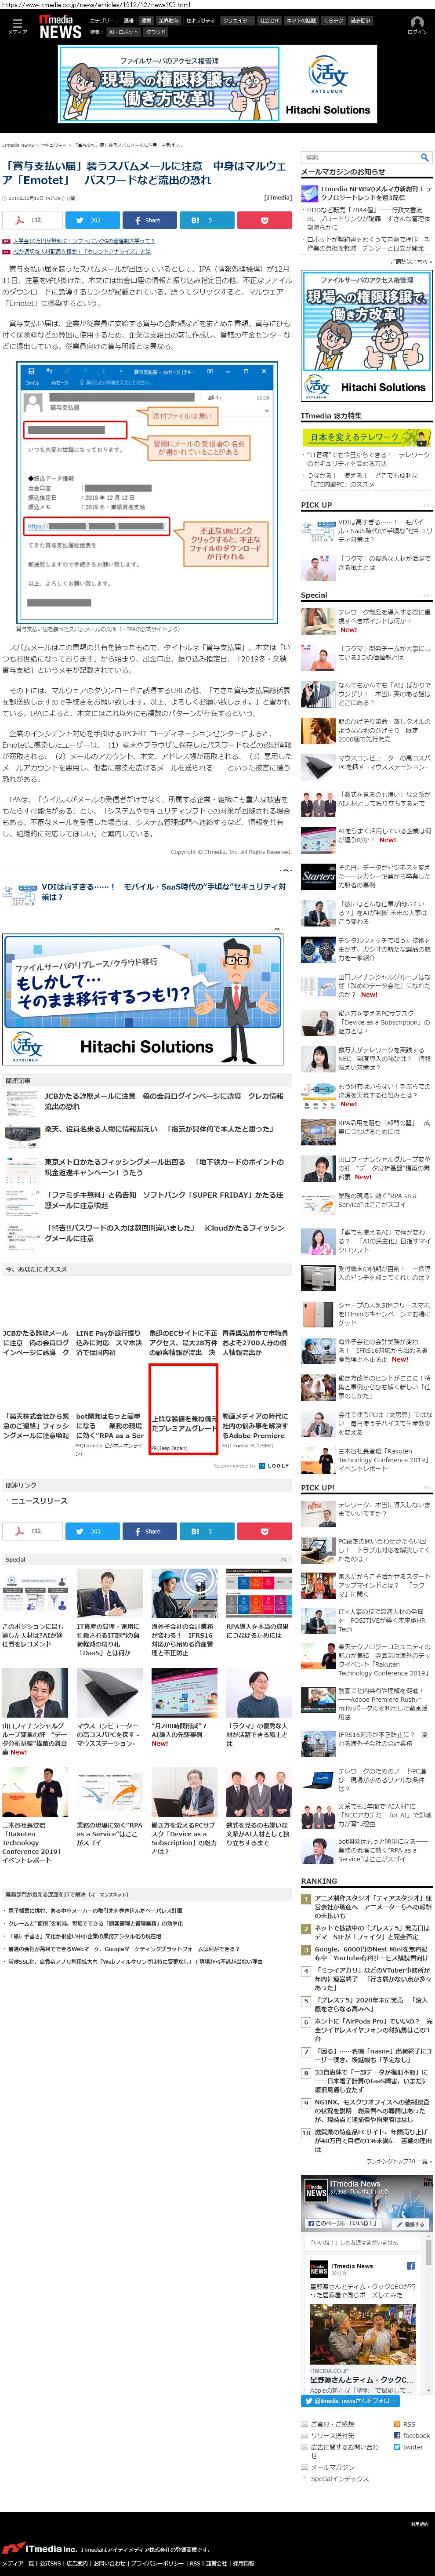Select the クリエイター category tab
The width and height of the screenshot is (435, 2576).
(x=237, y=20)
